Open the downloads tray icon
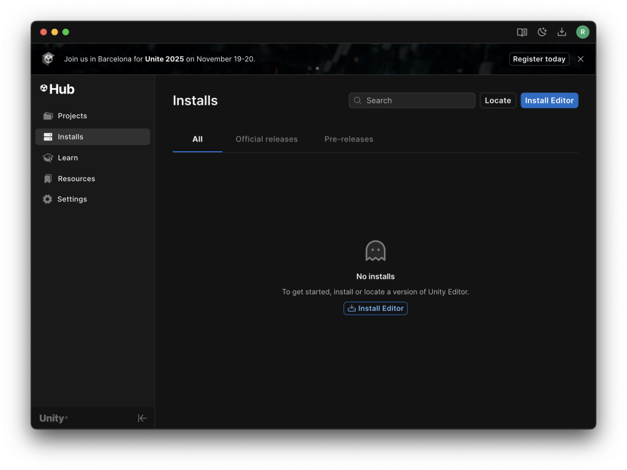 [x=562, y=32]
